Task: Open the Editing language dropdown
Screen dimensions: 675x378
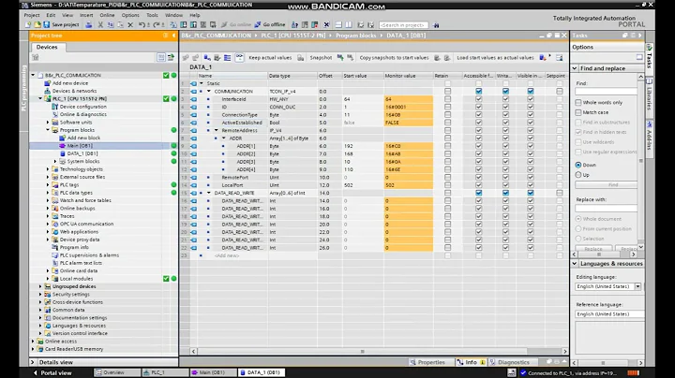Action: point(637,286)
